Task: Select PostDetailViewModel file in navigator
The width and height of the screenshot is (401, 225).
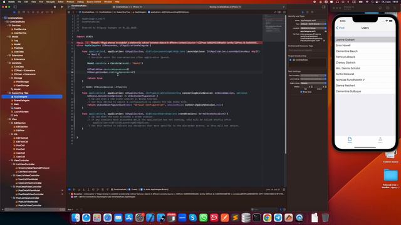Action: tap(29, 190)
